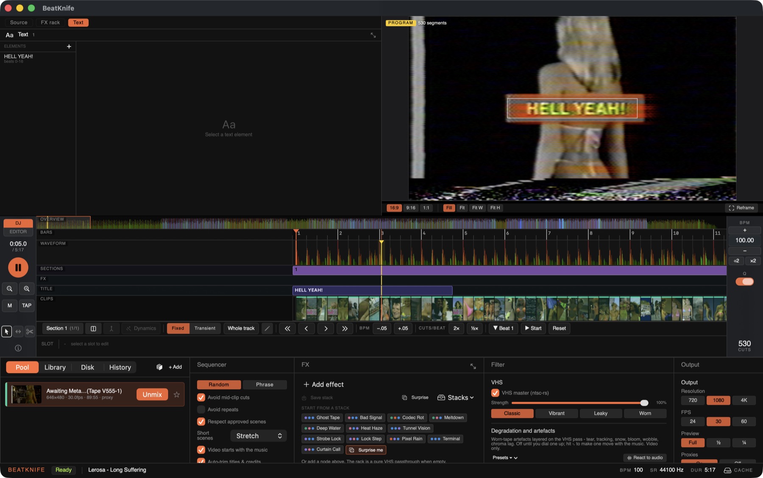Image resolution: width=763 pixels, height=478 pixels.
Task: Jump forward with the double right arrows
Action: [345, 329]
